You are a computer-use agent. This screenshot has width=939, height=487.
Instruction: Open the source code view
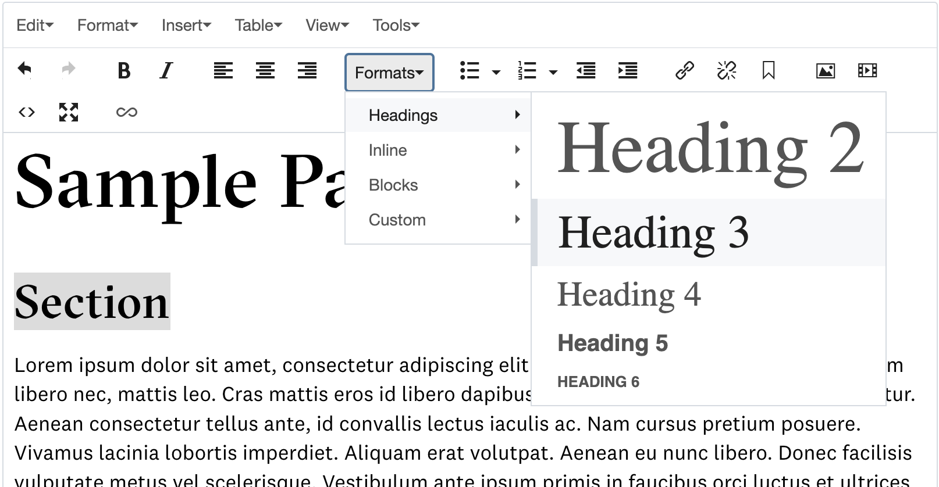(27, 112)
